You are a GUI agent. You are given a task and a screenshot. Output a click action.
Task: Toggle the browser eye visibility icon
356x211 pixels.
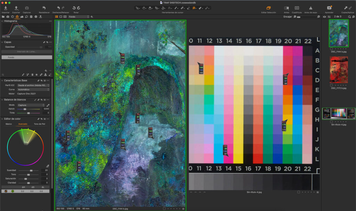[324, 16]
